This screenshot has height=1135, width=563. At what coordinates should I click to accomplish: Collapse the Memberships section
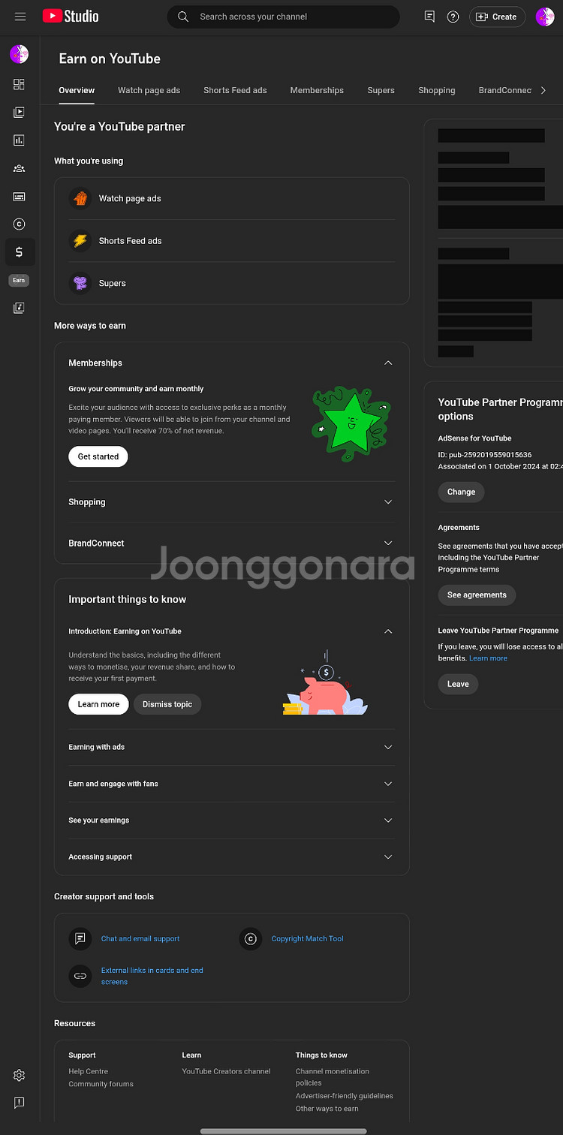388,363
